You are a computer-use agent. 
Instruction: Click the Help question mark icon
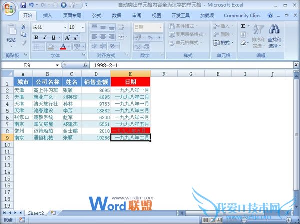(x=270, y=15)
